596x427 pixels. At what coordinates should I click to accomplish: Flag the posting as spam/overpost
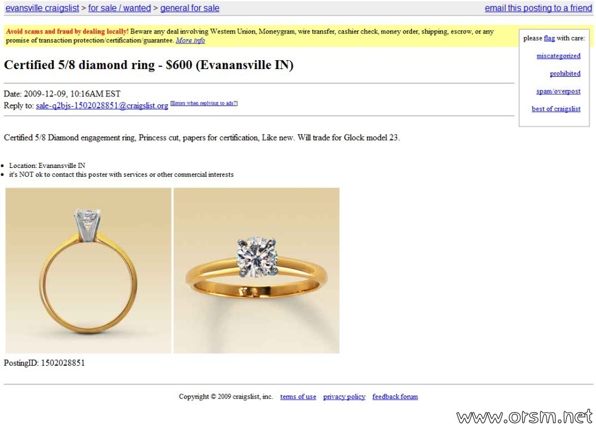pyautogui.click(x=558, y=91)
